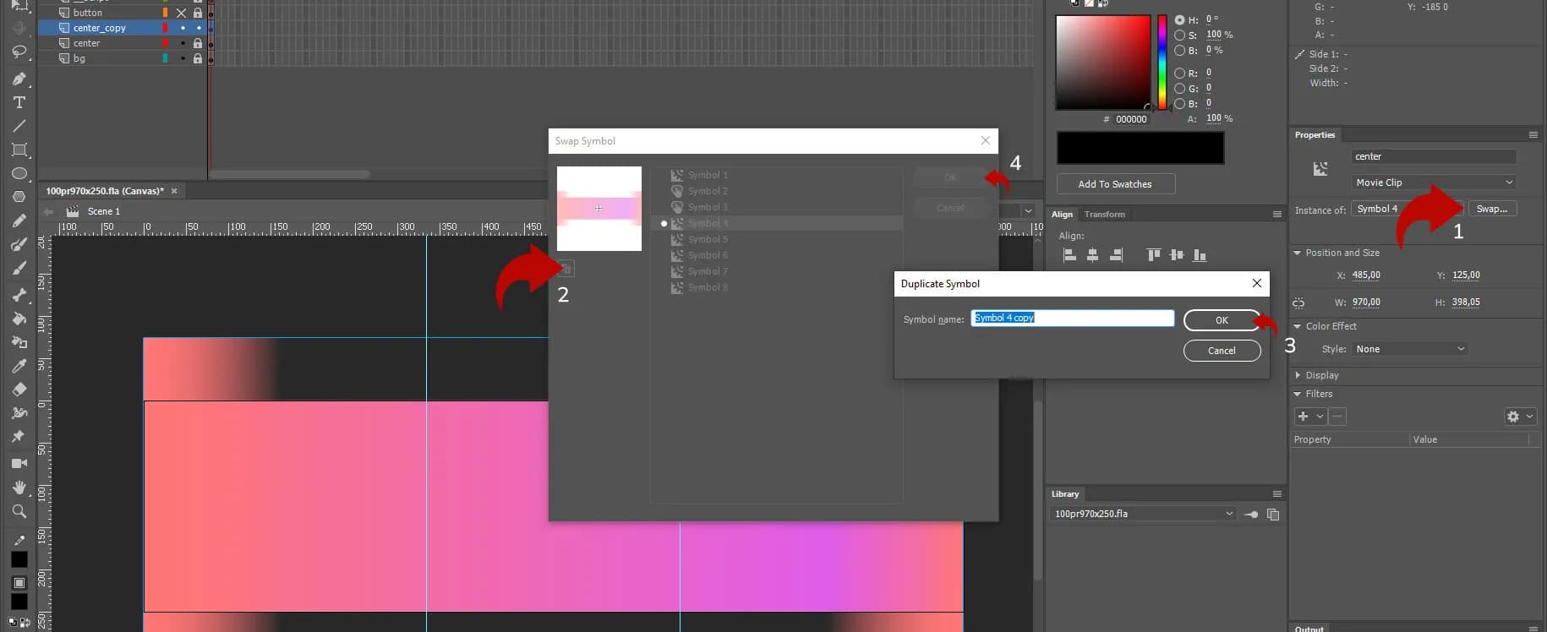Click Cancel in Duplicate Symbol dialog
Viewport: 1547px width, 632px height.
pyautogui.click(x=1222, y=351)
